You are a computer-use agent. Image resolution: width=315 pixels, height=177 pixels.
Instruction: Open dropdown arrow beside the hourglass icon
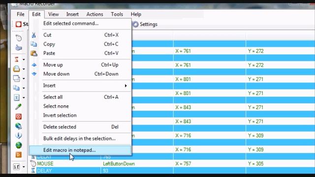[x=24, y=59]
